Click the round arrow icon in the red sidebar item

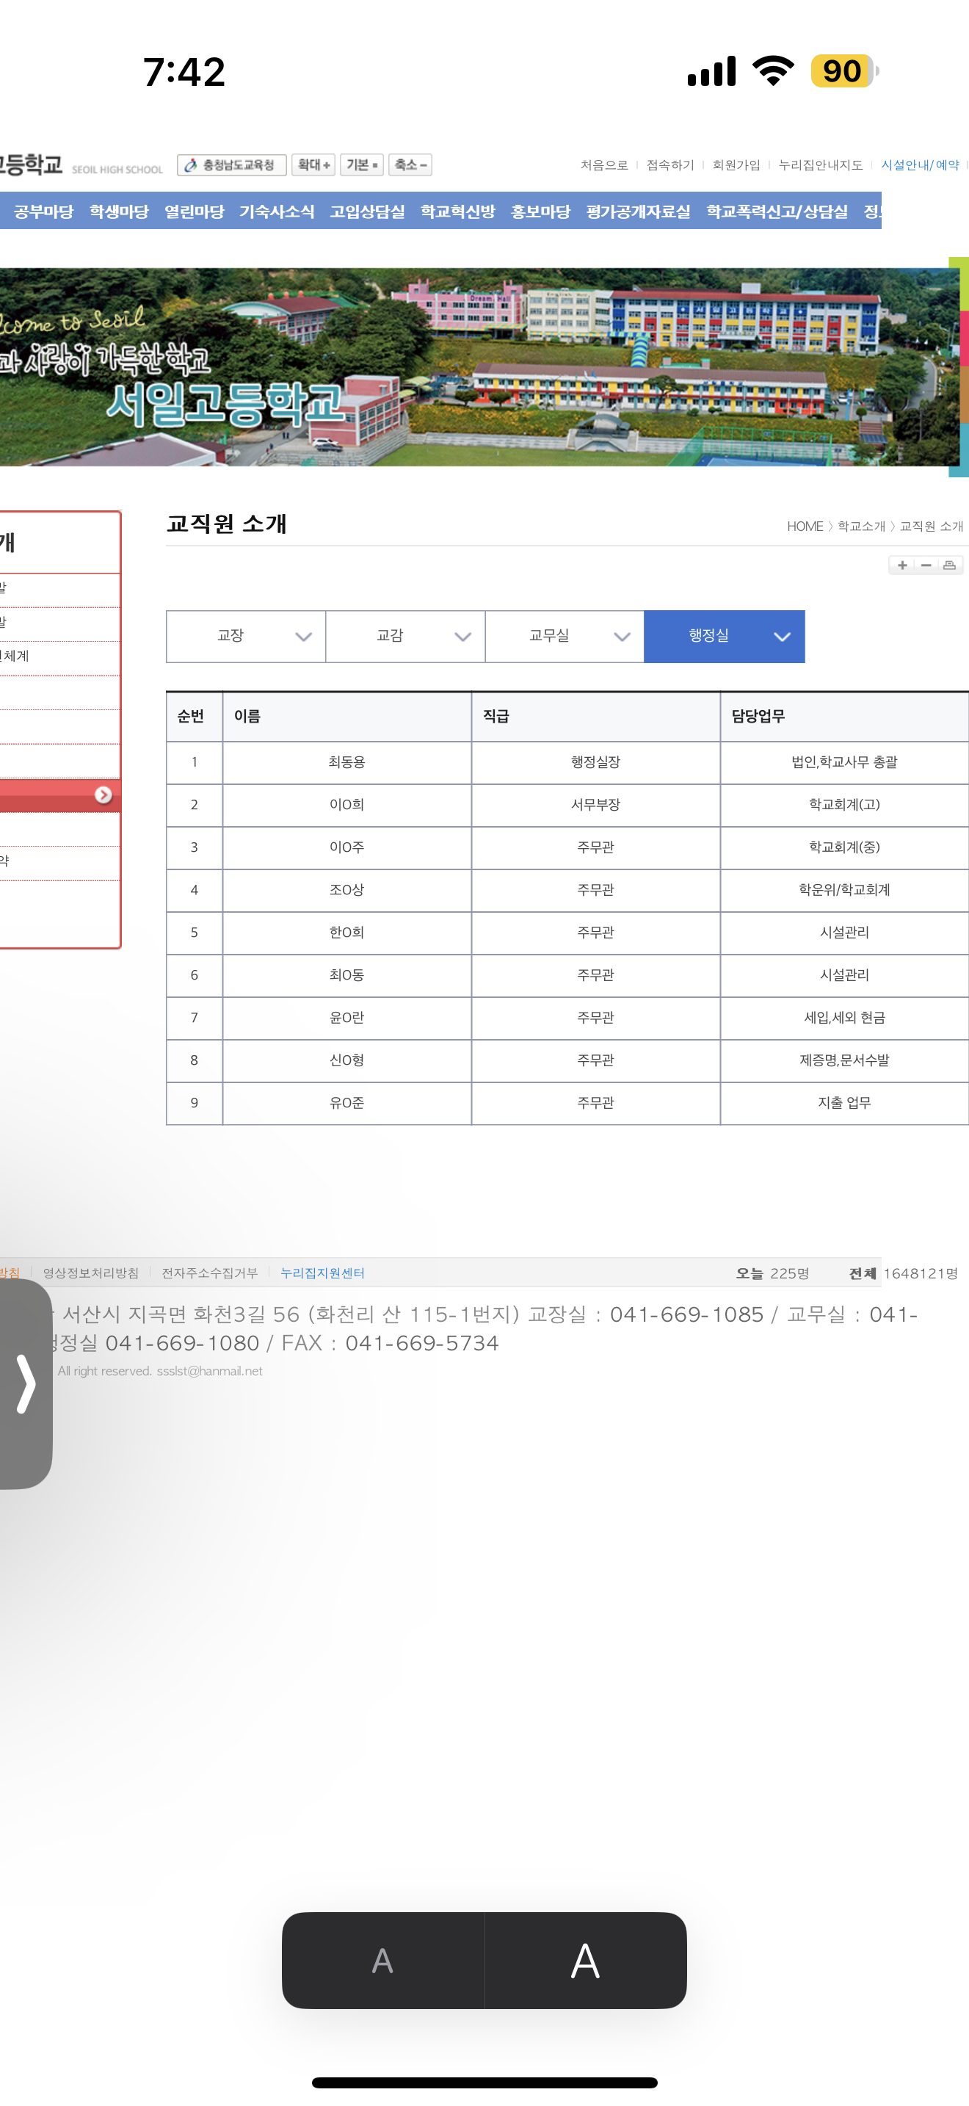tap(103, 795)
